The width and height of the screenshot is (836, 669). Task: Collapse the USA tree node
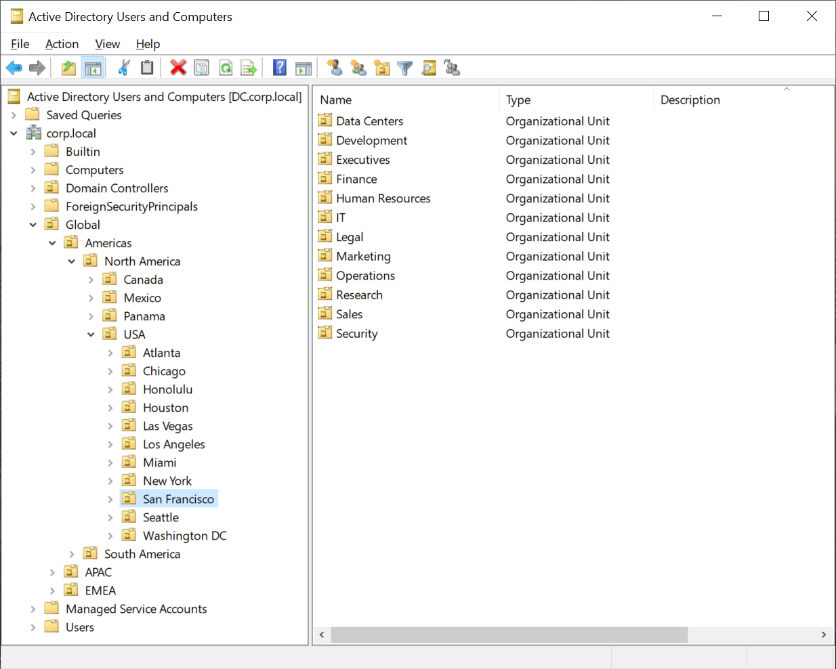[x=91, y=334]
